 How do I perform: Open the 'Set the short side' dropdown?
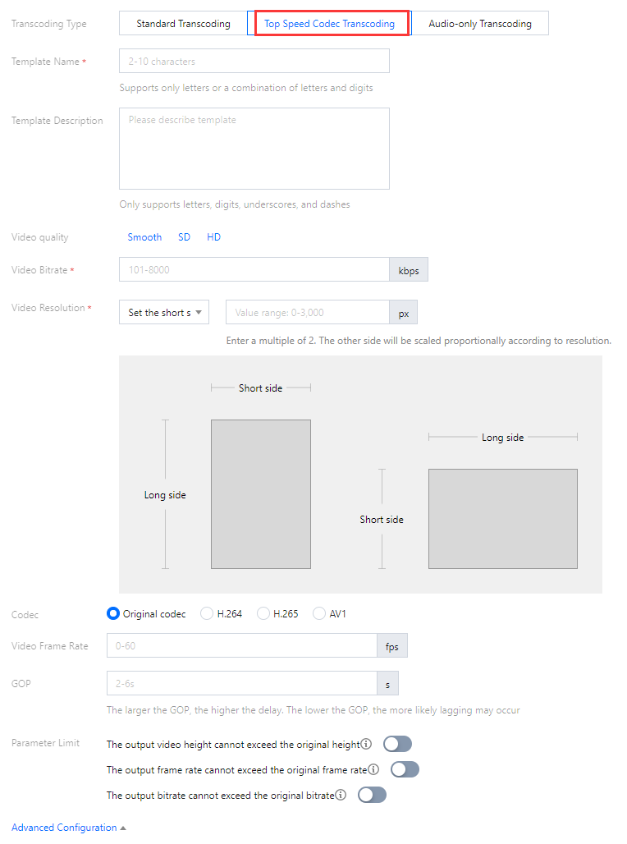pyautogui.click(x=164, y=313)
